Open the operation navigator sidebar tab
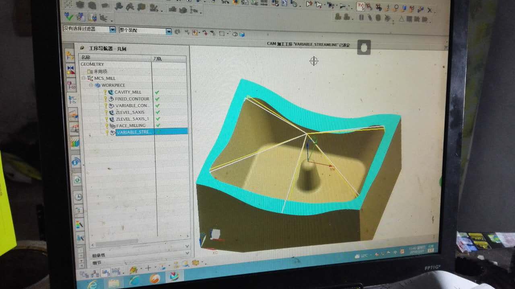The image size is (515, 289). click(73, 100)
